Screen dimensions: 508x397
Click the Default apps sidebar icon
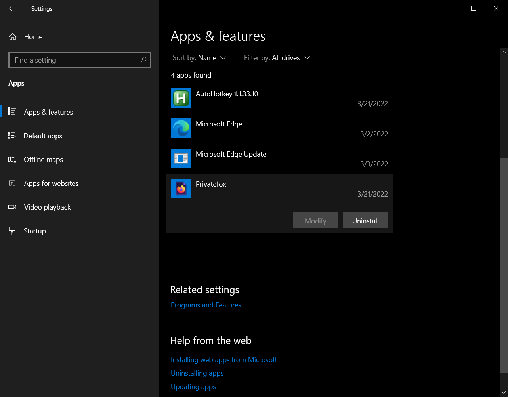(12, 136)
